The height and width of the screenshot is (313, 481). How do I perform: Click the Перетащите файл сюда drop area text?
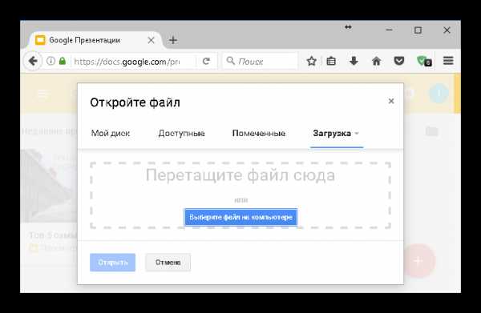(240, 175)
